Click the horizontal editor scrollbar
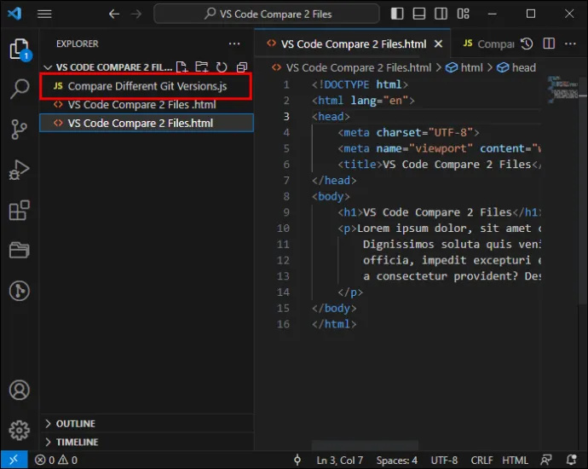Viewport: 588px width, 469px height. pyautogui.click(x=365, y=446)
